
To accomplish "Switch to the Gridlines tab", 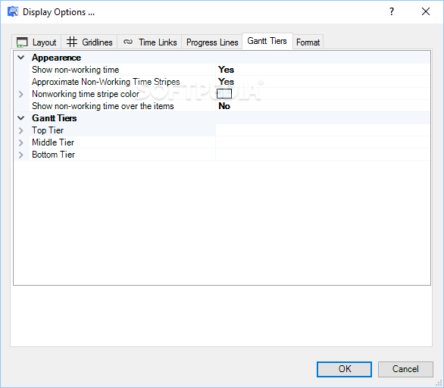I will coord(89,42).
